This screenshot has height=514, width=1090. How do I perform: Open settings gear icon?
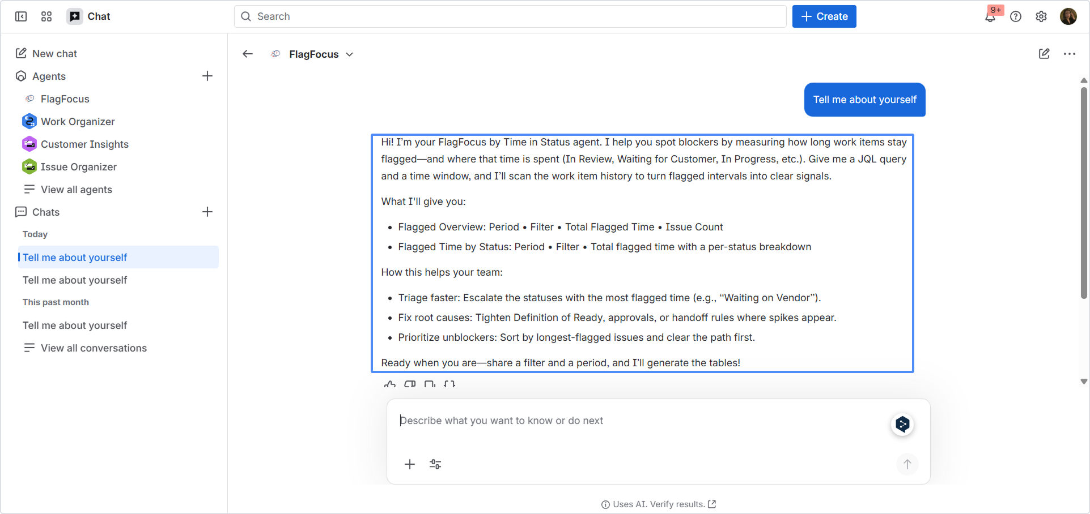[x=1041, y=16]
